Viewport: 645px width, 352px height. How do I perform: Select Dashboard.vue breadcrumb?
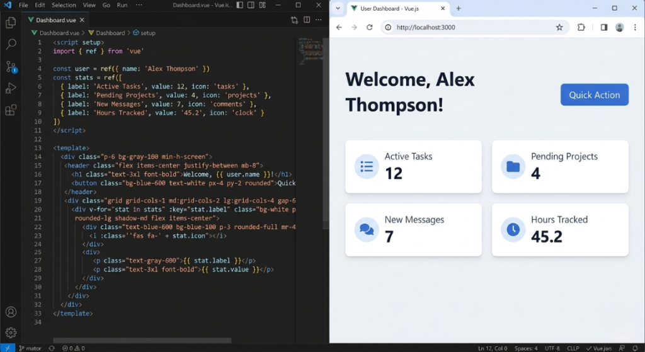tap(55, 33)
